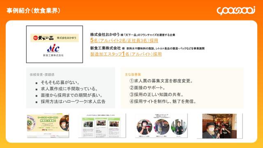The width and height of the screenshot is (263, 148).
Task: Open the ramen recruitment banner thumbnail
Action: pos(48,126)
